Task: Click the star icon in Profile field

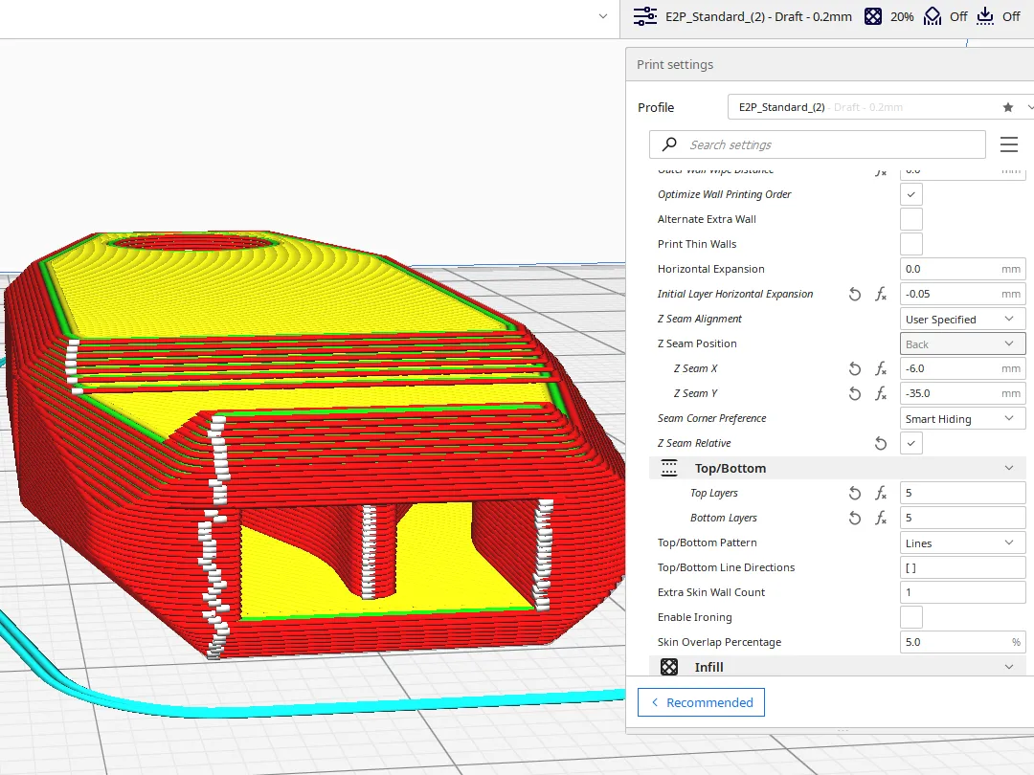Action: (1007, 107)
